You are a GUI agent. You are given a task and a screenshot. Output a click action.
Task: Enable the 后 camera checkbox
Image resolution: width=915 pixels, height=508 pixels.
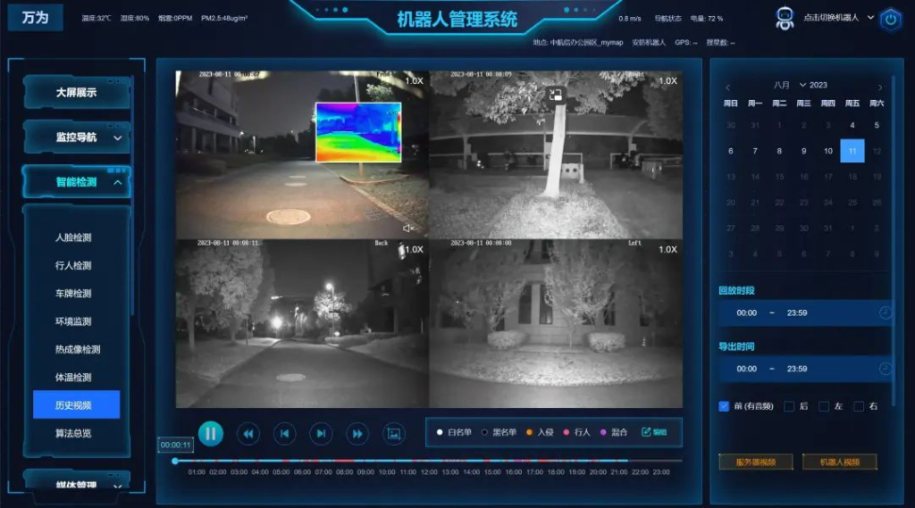coord(789,406)
